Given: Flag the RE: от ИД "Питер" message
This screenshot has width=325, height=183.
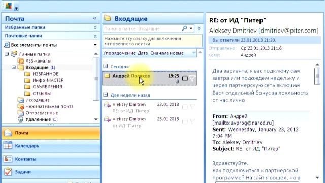Looking at the screenshot, I should click(192, 107).
